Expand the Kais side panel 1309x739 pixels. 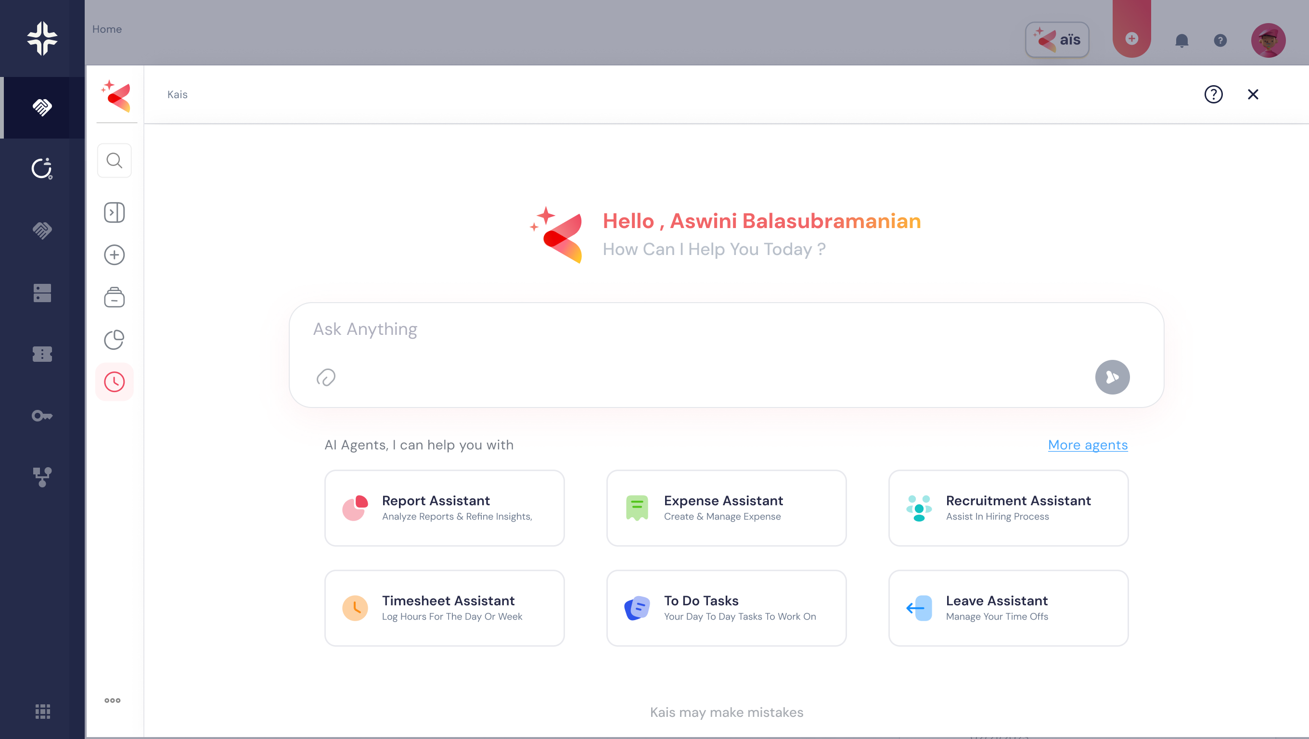(x=115, y=213)
